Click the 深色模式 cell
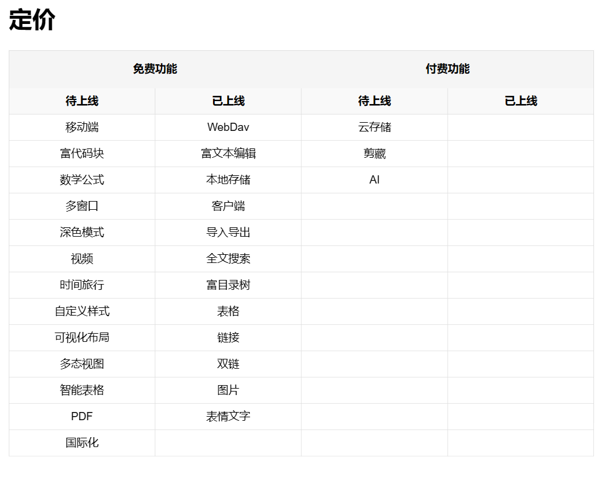 82,233
